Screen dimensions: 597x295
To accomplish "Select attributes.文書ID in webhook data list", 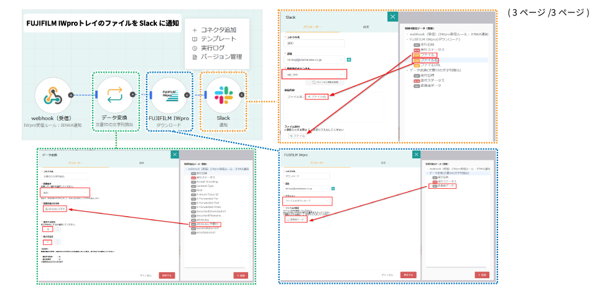I will tap(206, 224).
